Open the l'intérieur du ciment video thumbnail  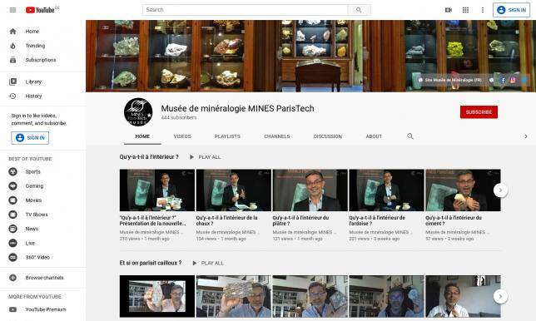click(x=463, y=190)
